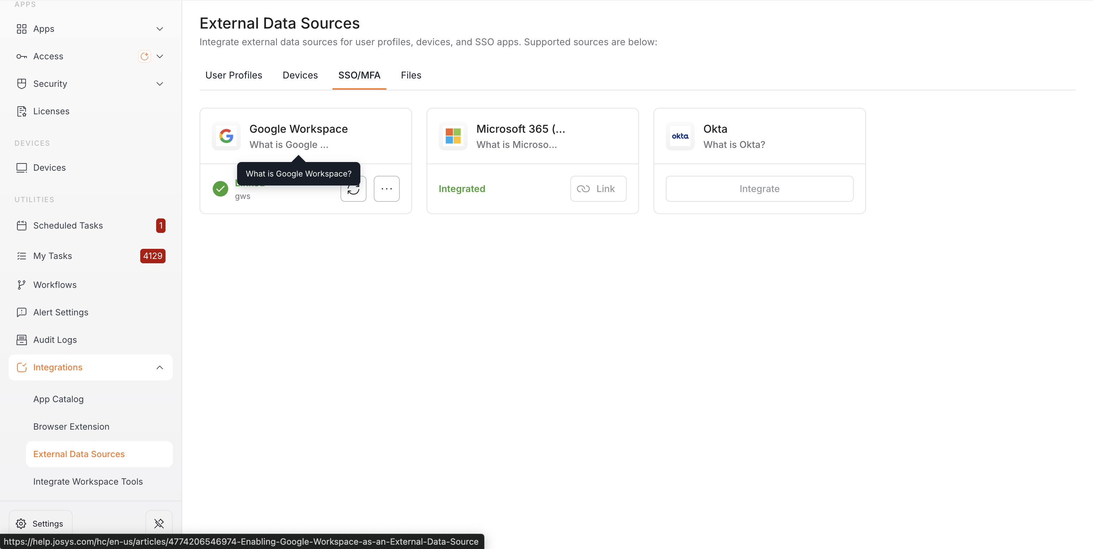Open Workflows in the sidebar
Viewport: 1093px width, 549px height.
[x=91, y=285]
